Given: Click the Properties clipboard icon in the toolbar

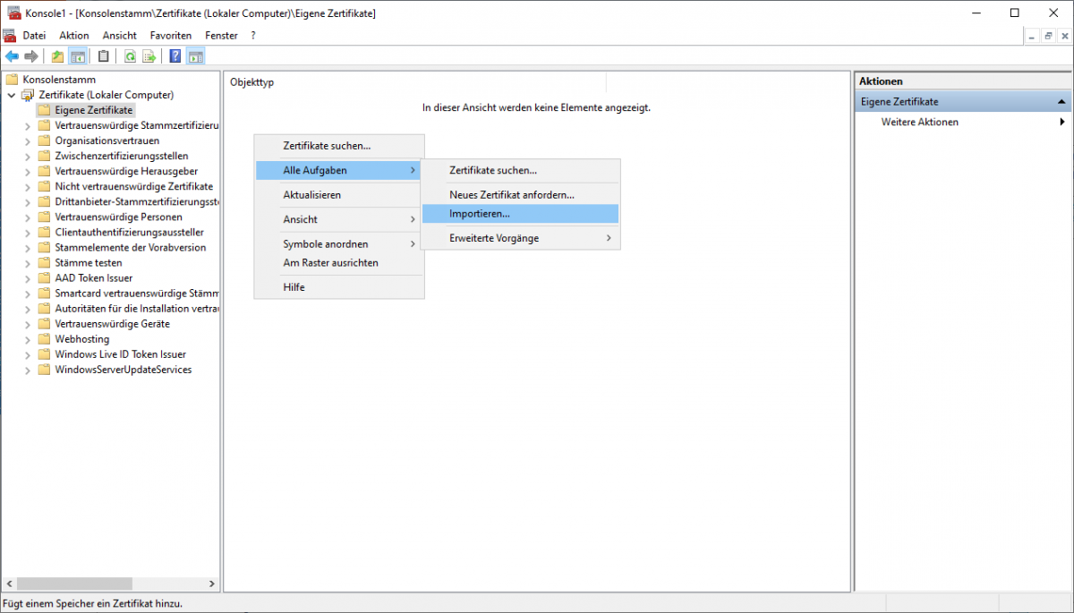Looking at the screenshot, I should (x=104, y=55).
